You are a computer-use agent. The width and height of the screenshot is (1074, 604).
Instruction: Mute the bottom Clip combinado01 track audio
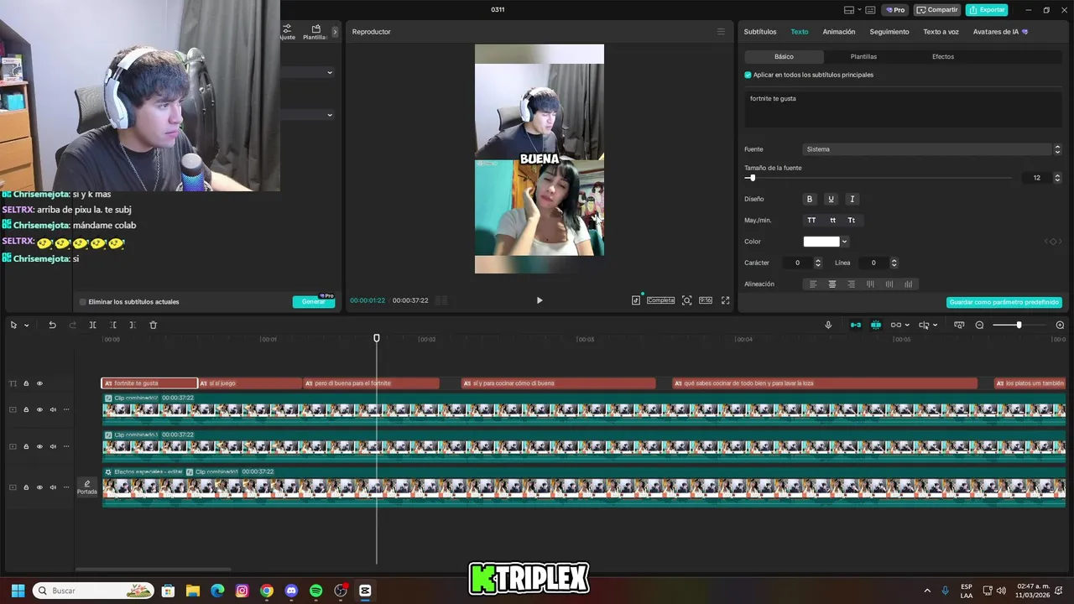pyautogui.click(x=53, y=487)
